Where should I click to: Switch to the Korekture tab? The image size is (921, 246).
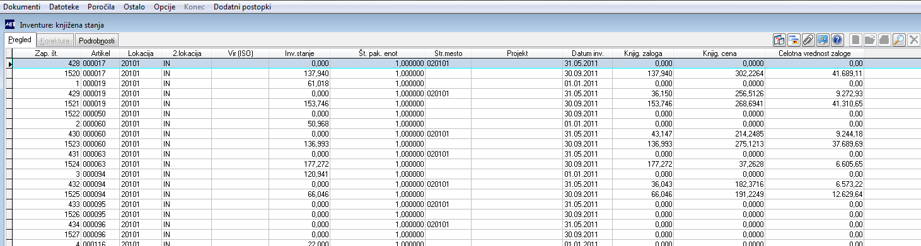click(x=55, y=40)
